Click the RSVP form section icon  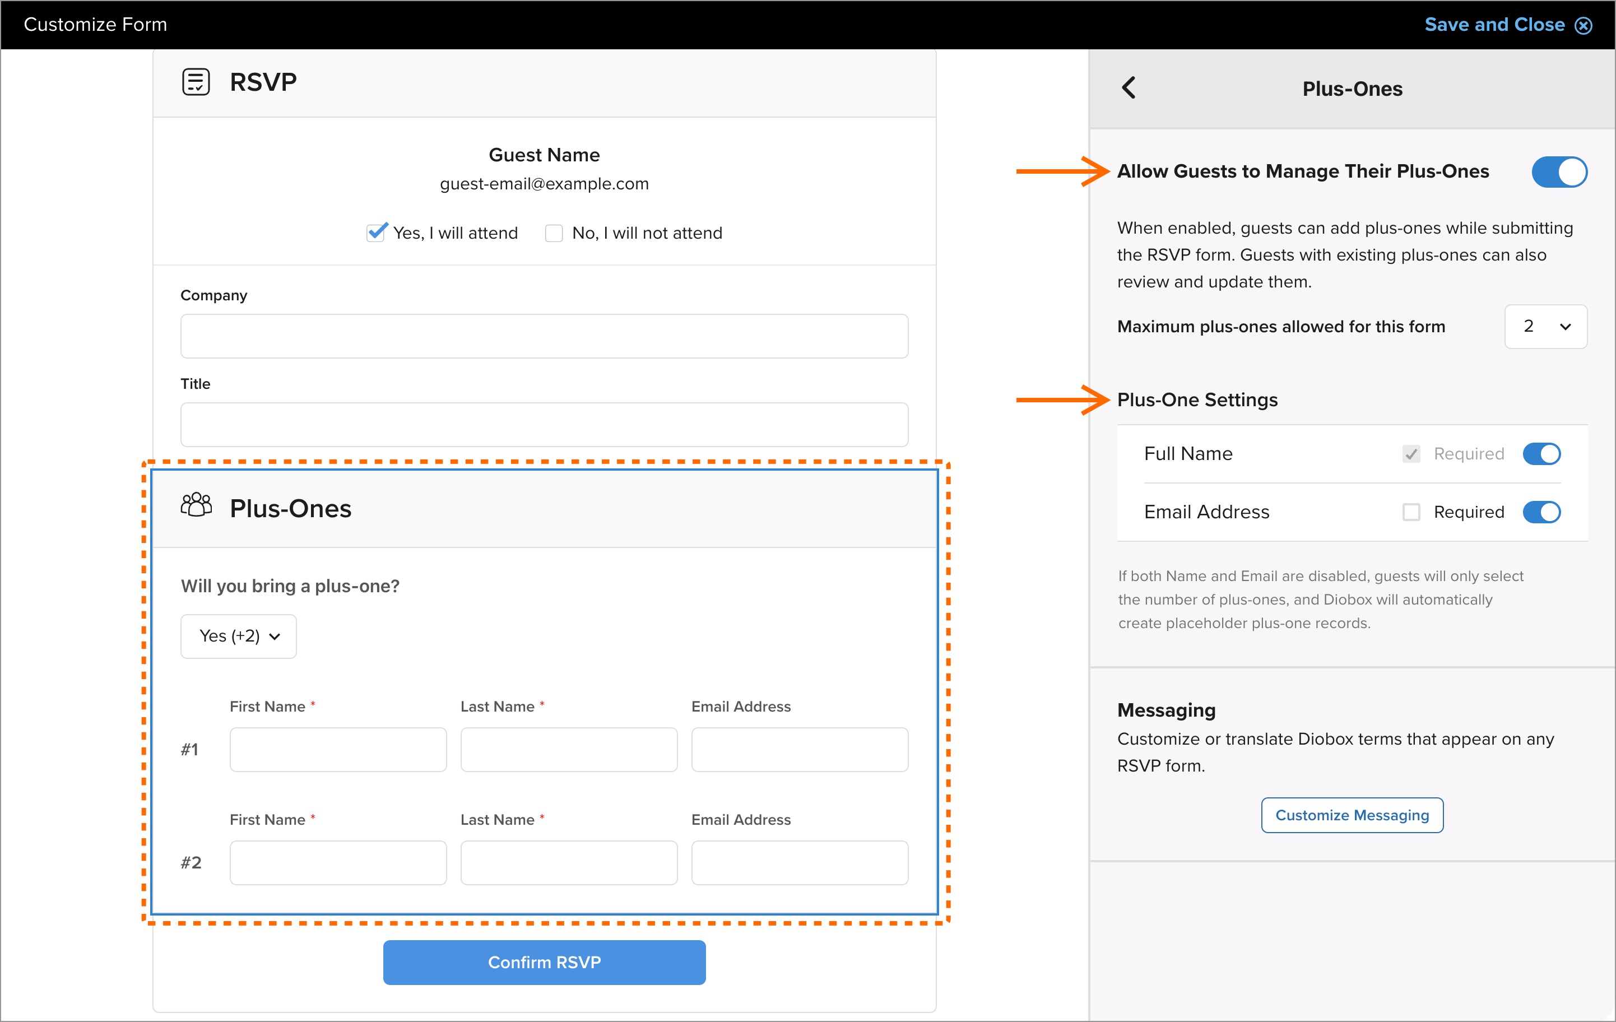coord(196,82)
